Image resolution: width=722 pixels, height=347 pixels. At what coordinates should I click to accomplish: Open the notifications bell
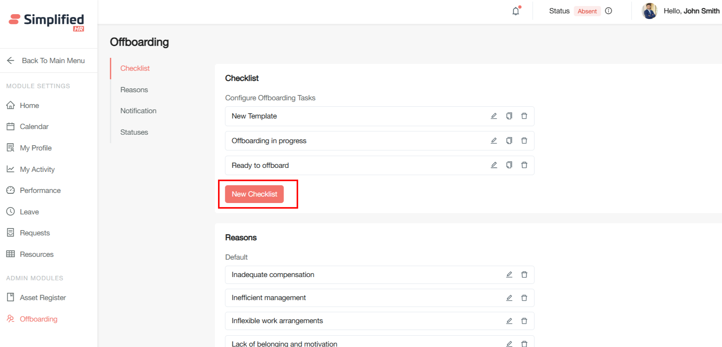tap(515, 11)
